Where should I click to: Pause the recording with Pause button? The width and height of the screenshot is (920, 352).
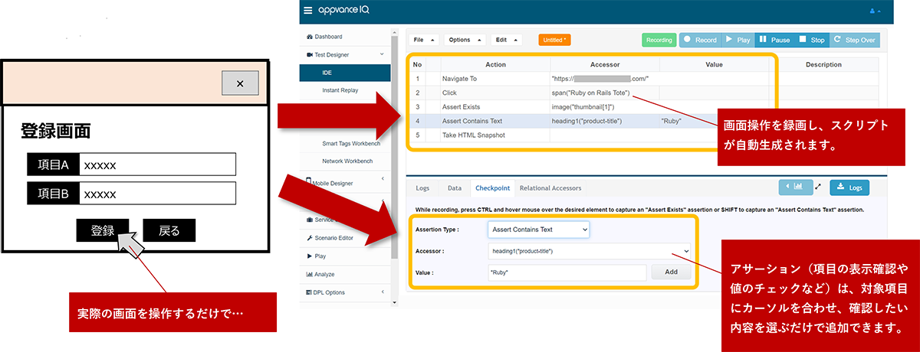(x=774, y=40)
